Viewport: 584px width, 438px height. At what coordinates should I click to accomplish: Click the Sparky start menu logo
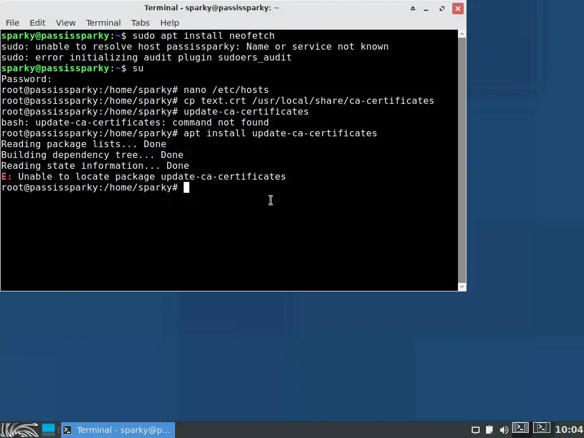pyautogui.click(x=19, y=430)
